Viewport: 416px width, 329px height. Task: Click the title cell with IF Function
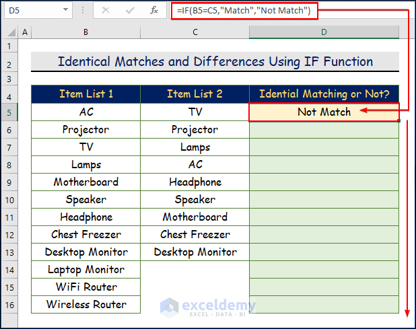click(215, 62)
